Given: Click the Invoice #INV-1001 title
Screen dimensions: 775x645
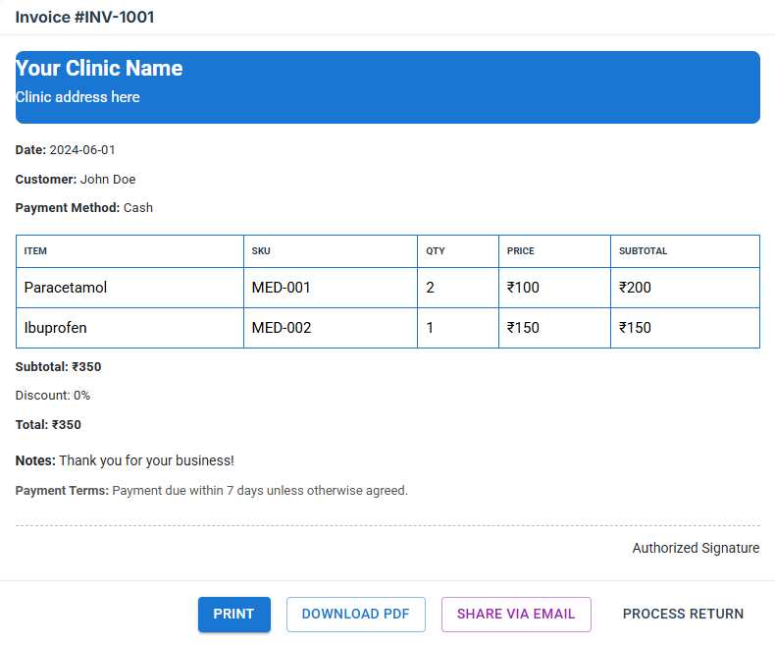Looking at the screenshot, I should pyautogui.click(x=84, y=18).
